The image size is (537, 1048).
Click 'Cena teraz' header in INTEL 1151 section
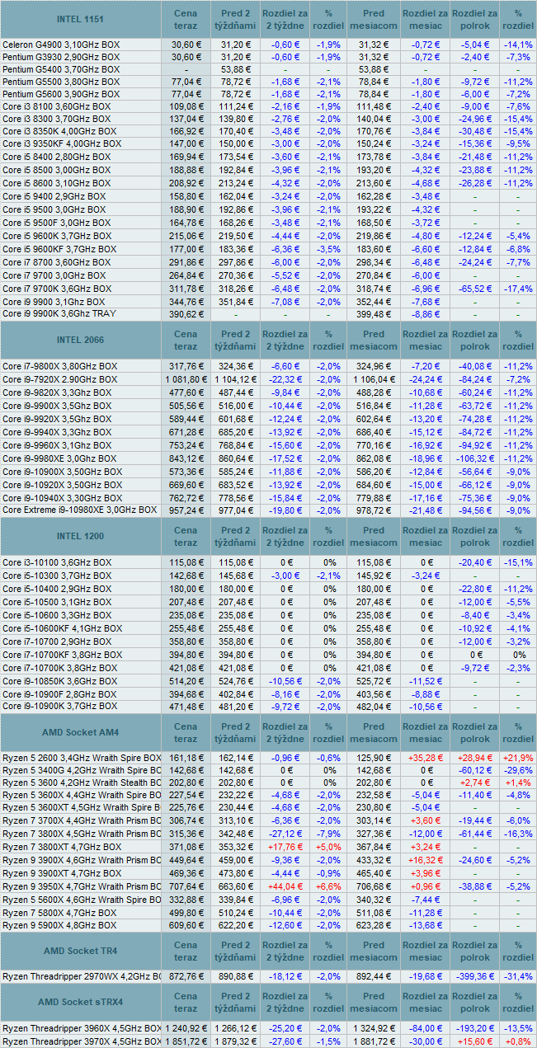(186, 19)
